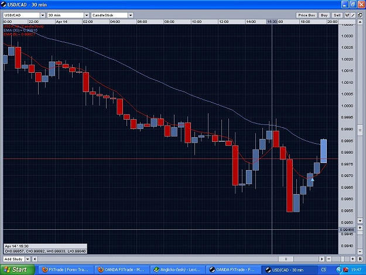
Task: Click the blue arrow marker on chart
Action: pos(312,179)
